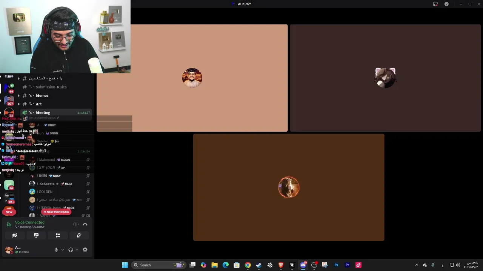
Task: Open server icon with 7K+ badge
Action: (x=9, y=199)
